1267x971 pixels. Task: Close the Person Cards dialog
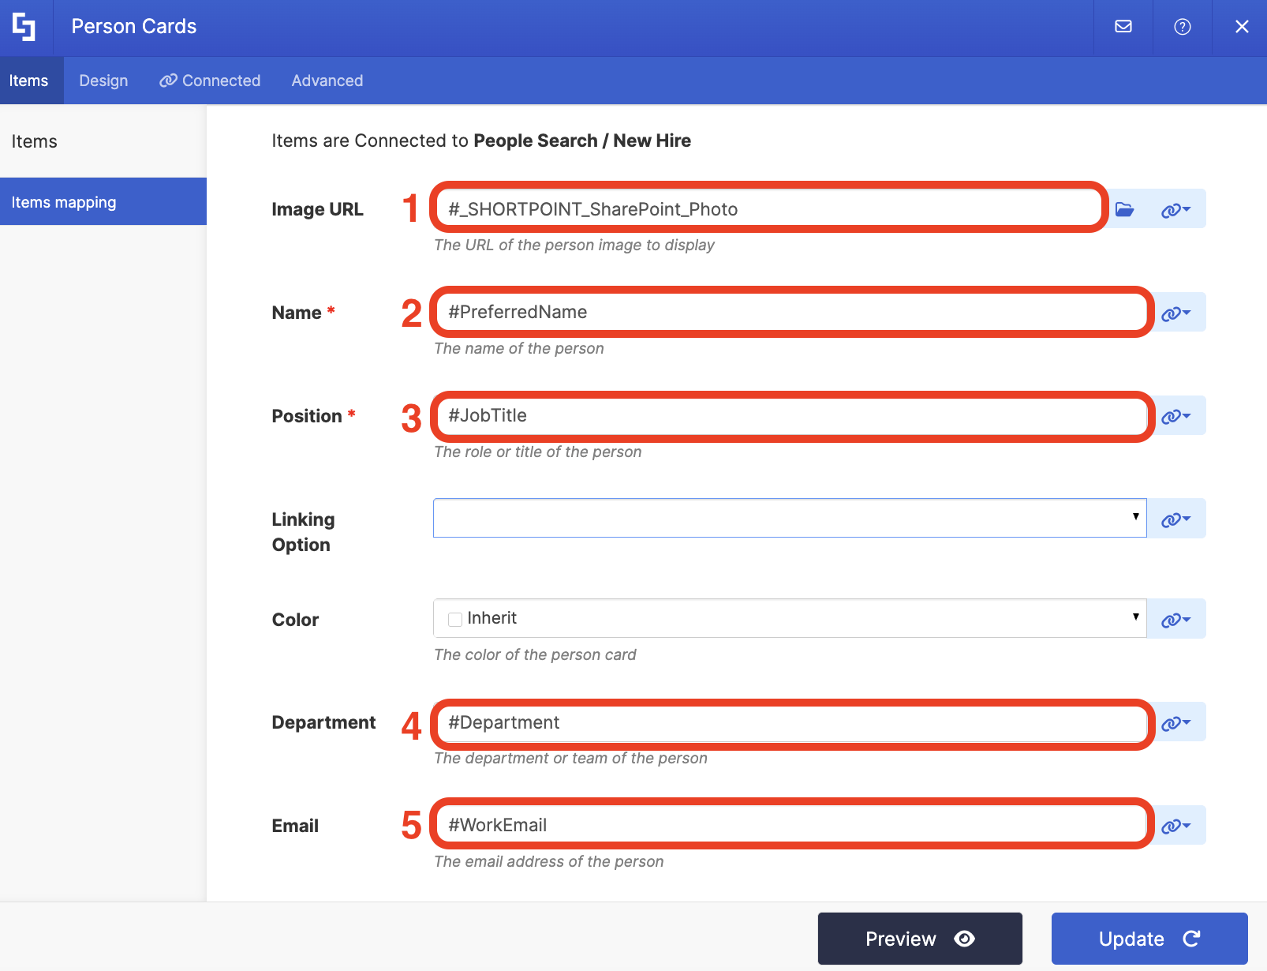1242,27
